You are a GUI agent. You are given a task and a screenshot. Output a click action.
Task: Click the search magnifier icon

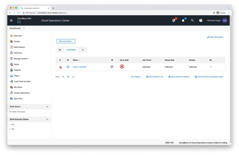click(192, 20)
